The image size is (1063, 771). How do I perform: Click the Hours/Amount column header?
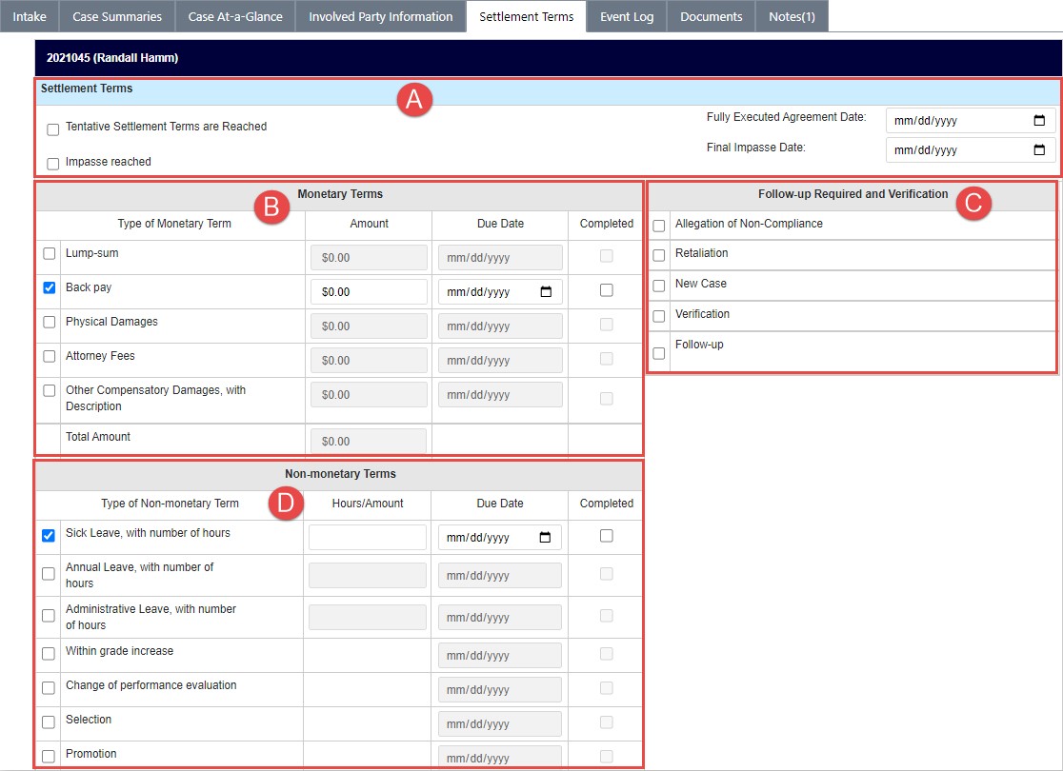tap(368, 504)
